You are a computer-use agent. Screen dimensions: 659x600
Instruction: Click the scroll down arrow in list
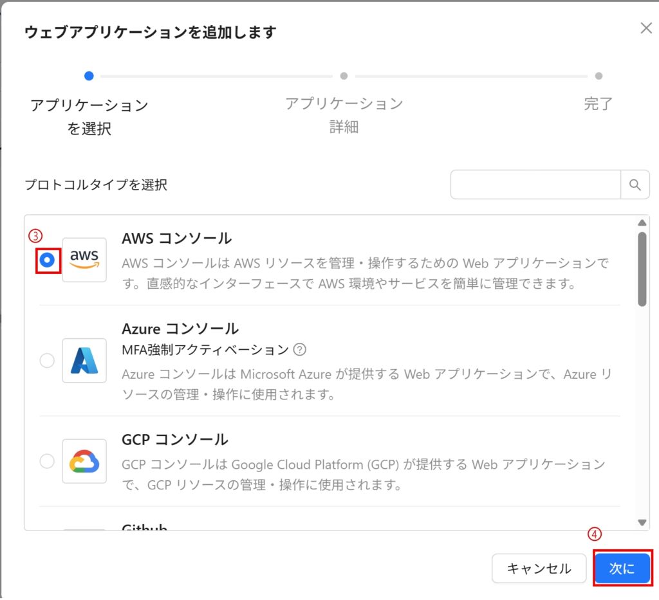click(x=641, y=522)
